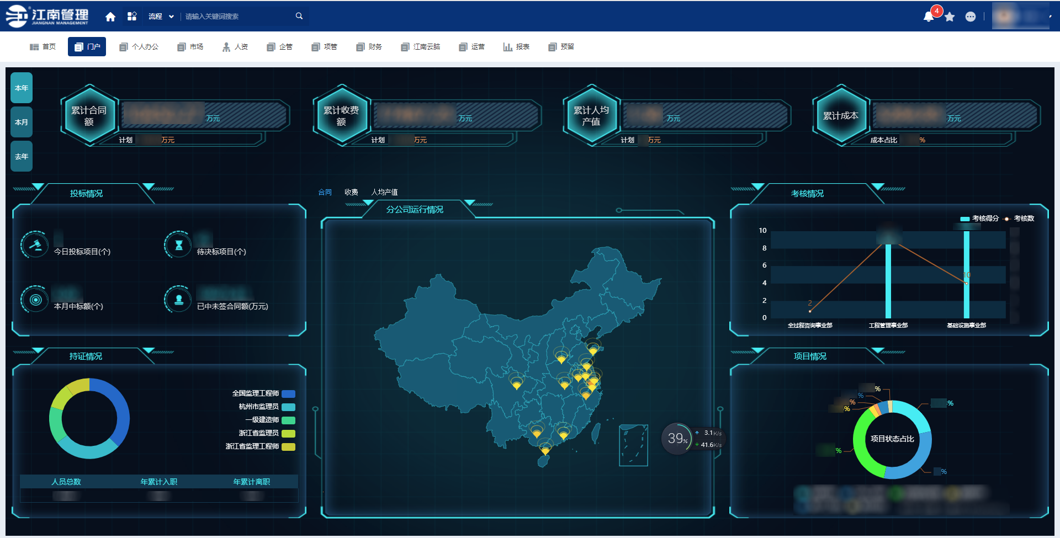Screen dimensions: 1060x538
Task: Select the 财务 navigation item
Action: [369, 47]
